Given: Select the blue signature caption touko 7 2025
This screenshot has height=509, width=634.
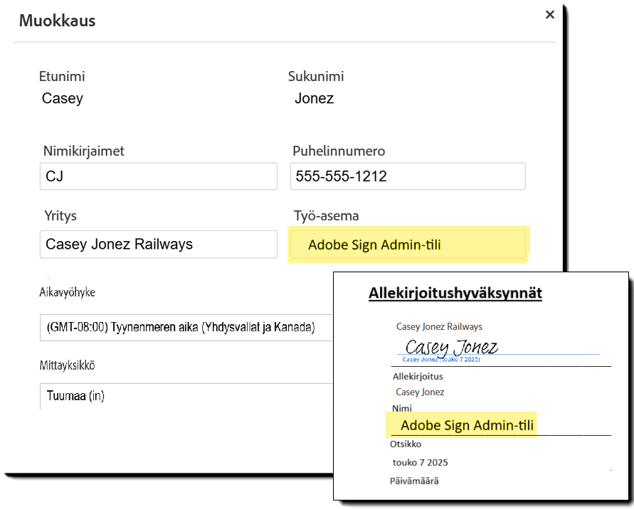Looking at the screenshot, I should pos(441,359).
